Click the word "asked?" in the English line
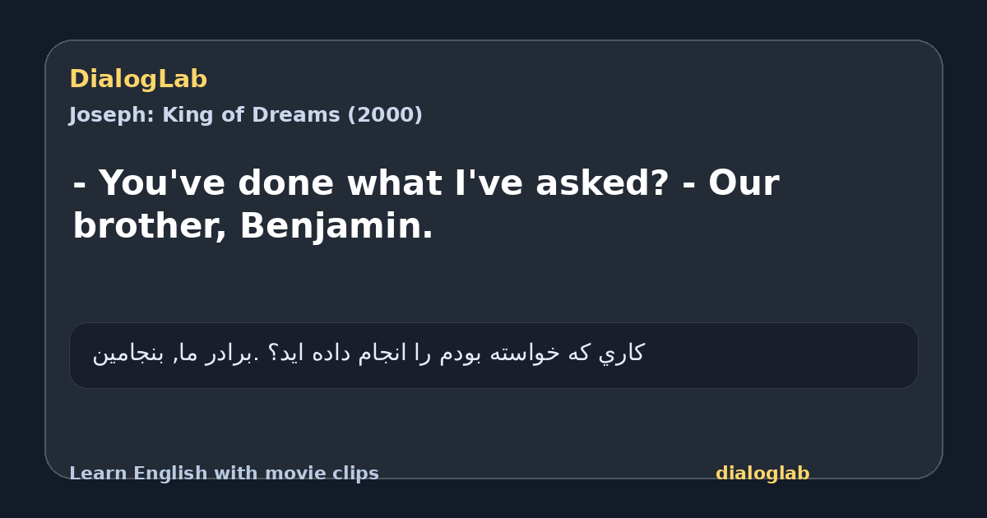 pos(602,183)
